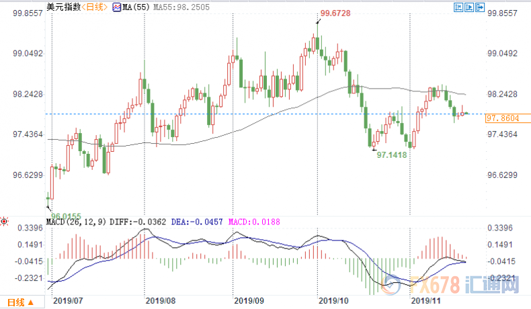Click MACD right axis value -0.0415

pos(501,261)
